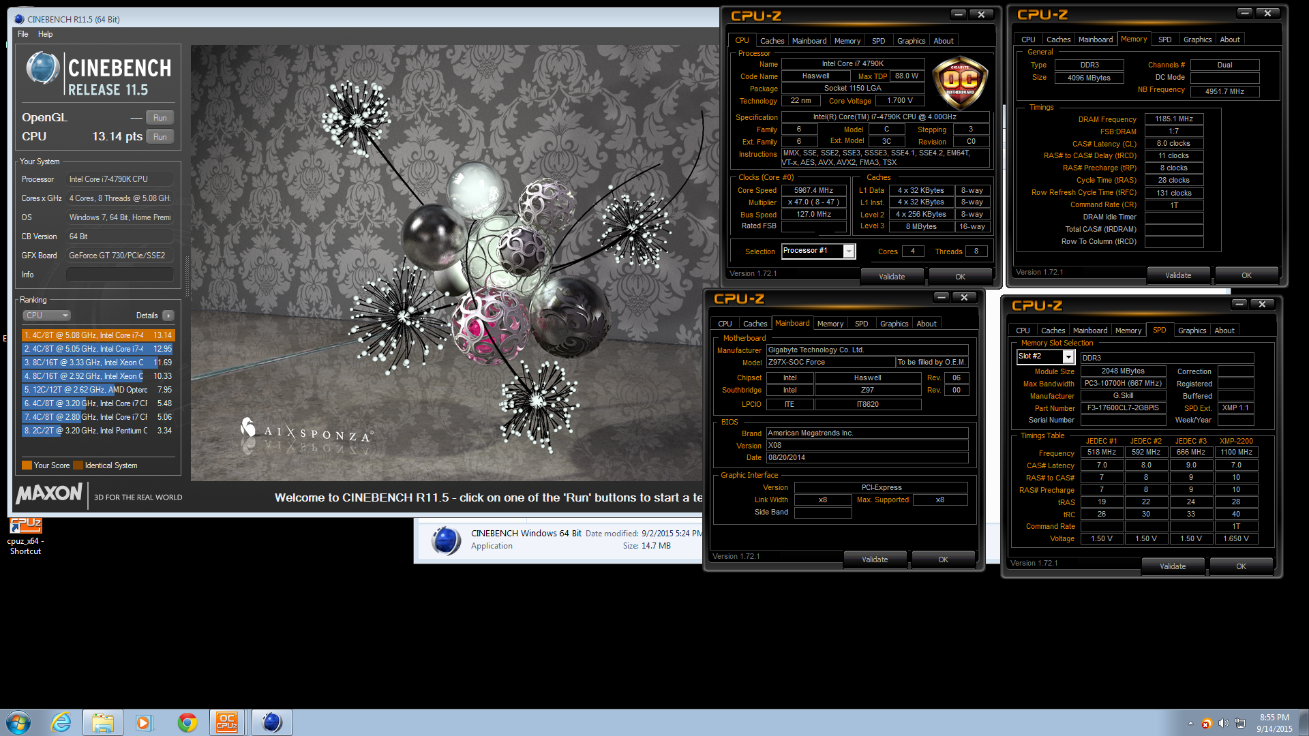Validate in the CPU-Z Memory window
Screen dimensions: 1309x736
click(1178, 275)
